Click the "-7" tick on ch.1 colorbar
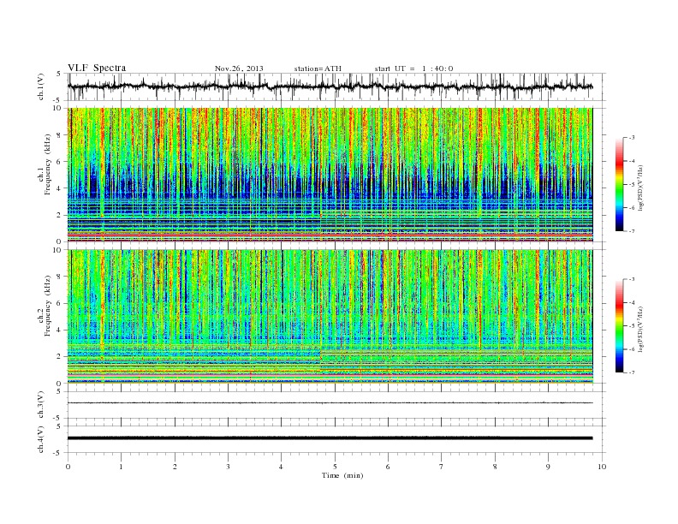The height and width of the screenshot is (524, 678). click(631, 231)
